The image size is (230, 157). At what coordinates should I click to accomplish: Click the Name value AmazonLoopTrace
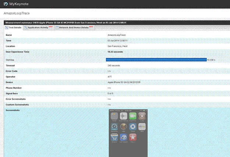click(x=117, y=35)
